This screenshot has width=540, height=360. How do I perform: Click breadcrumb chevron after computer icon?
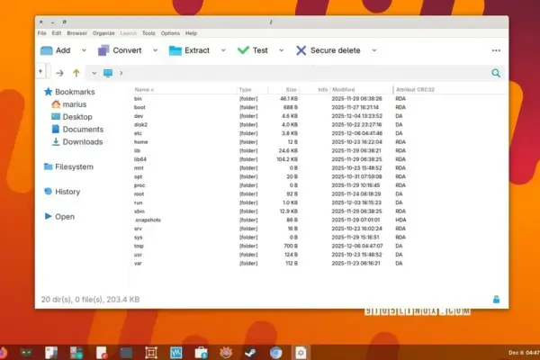pos(121,73)
